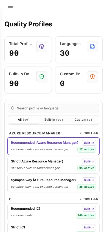Click the recommended-c key text

(23, 216)
